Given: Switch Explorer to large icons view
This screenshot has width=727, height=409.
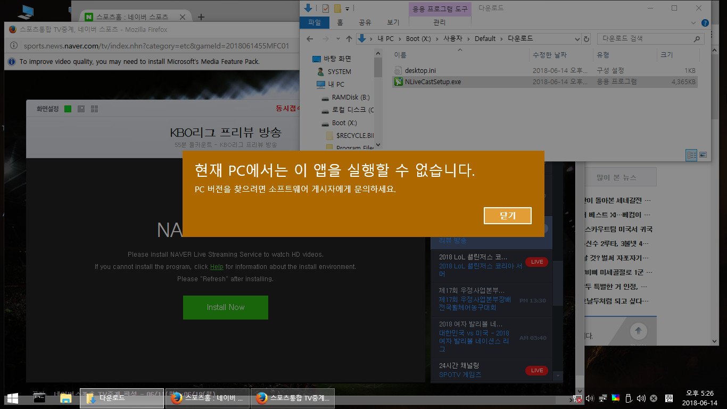Looking at the screenshot, I should click(703, 155).
